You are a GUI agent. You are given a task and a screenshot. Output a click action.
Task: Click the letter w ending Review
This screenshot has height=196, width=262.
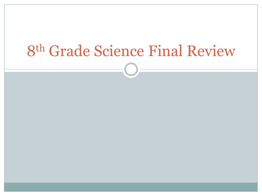point(229,52)
